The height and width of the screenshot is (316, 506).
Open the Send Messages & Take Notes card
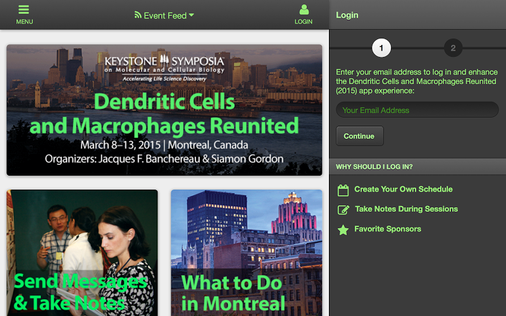82,253
